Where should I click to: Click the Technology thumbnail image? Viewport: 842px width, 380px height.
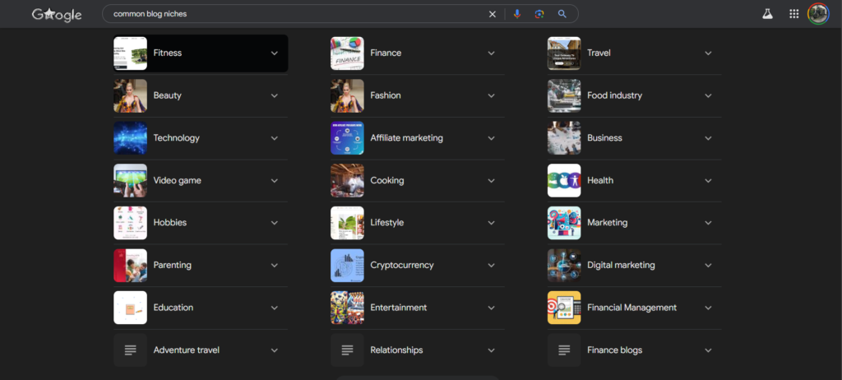[x=130, y=138]
